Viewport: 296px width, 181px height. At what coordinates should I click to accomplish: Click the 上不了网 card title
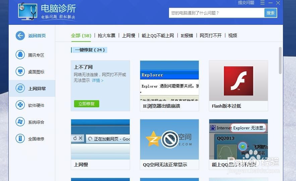pyautogui.click(x=83, y=67)
